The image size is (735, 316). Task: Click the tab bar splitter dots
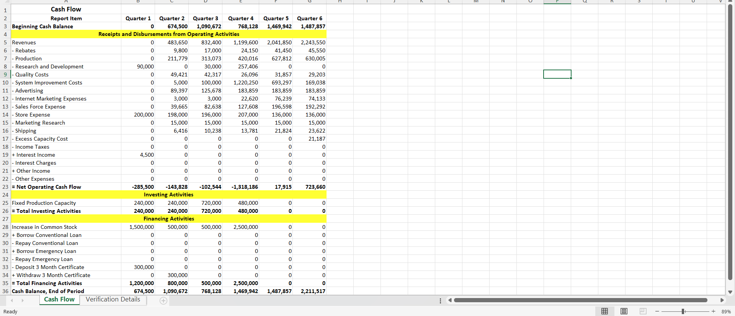[x=440, y=301]
